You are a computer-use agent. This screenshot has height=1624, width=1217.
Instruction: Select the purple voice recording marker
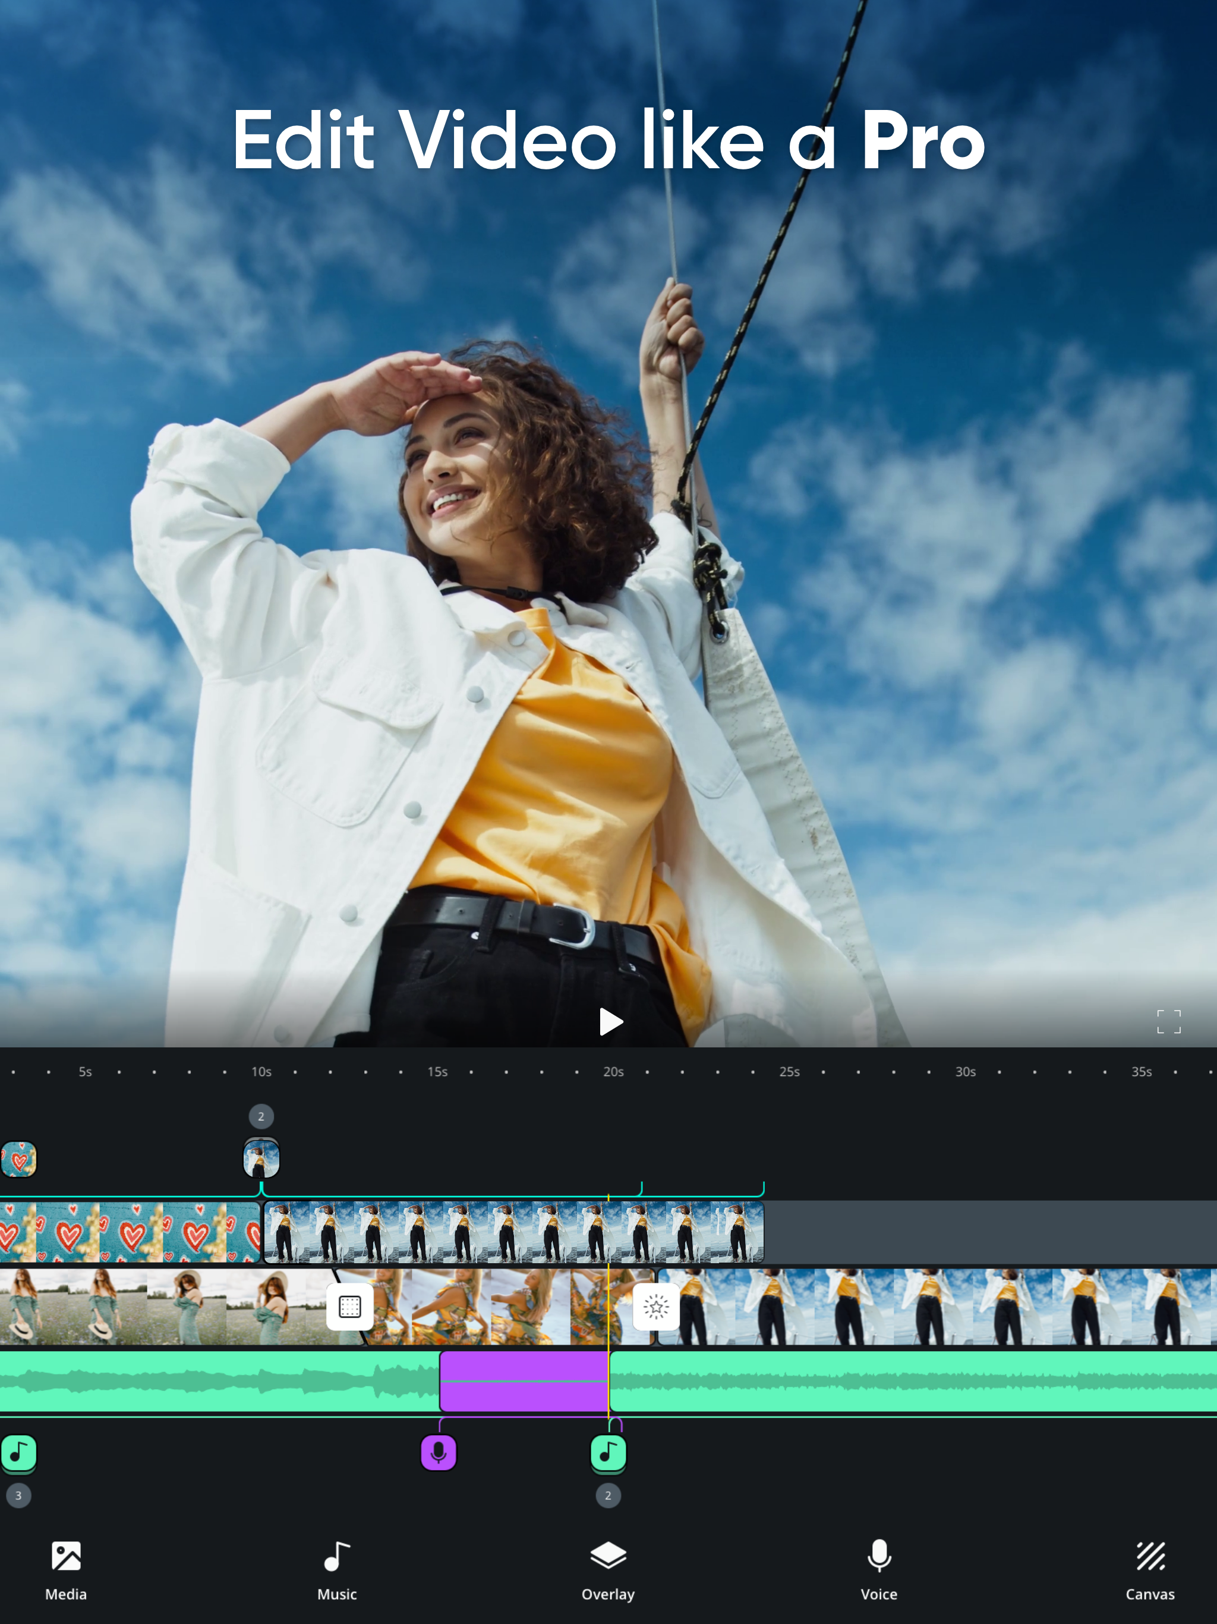pyautogui.click(x=438, y=1452)
